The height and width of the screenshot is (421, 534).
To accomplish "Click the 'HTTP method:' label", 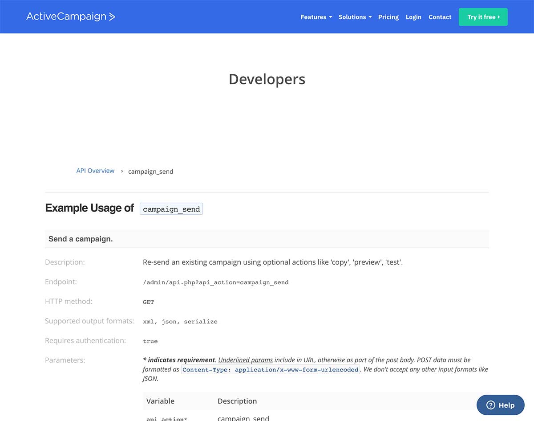I will [x=69, y=301].
